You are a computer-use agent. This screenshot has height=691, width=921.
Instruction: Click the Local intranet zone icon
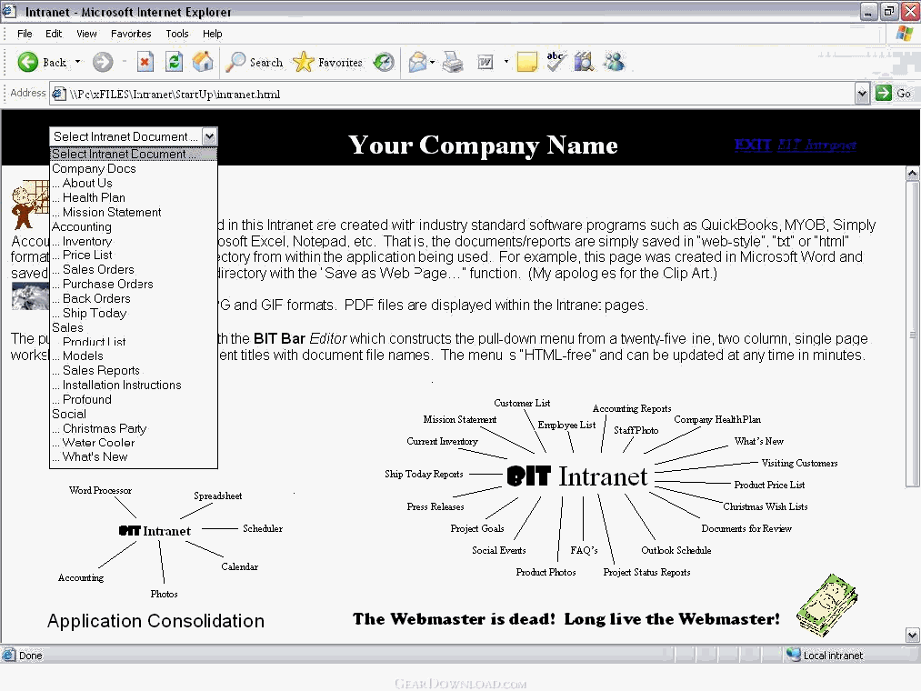[794, 655]
